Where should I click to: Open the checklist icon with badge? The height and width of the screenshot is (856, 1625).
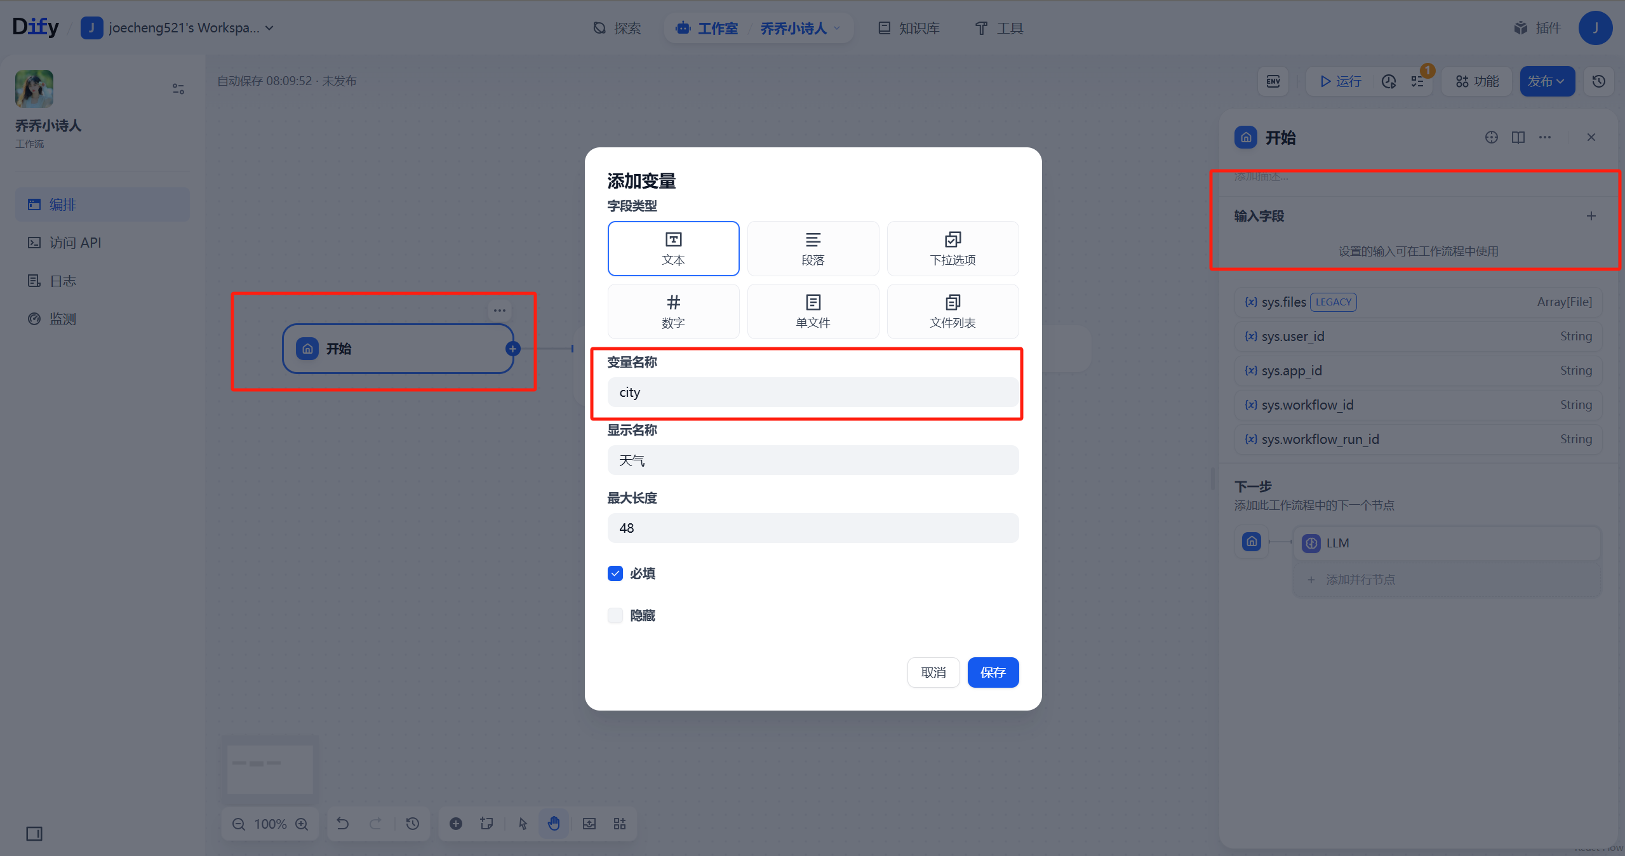pyautogui.click(x=1417, y=81)
